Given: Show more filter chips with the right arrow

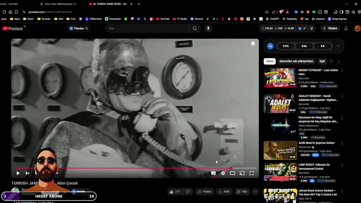Looking at the screenshot, I should 339,61.
